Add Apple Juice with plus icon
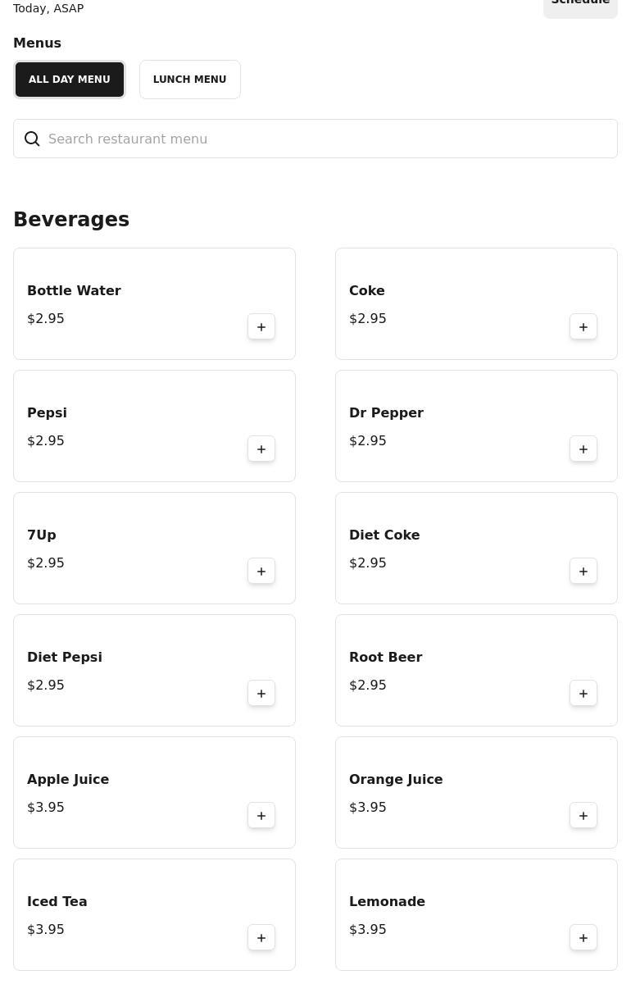The width and height of the screenshot is (631, 993). (x=261, y=816)
